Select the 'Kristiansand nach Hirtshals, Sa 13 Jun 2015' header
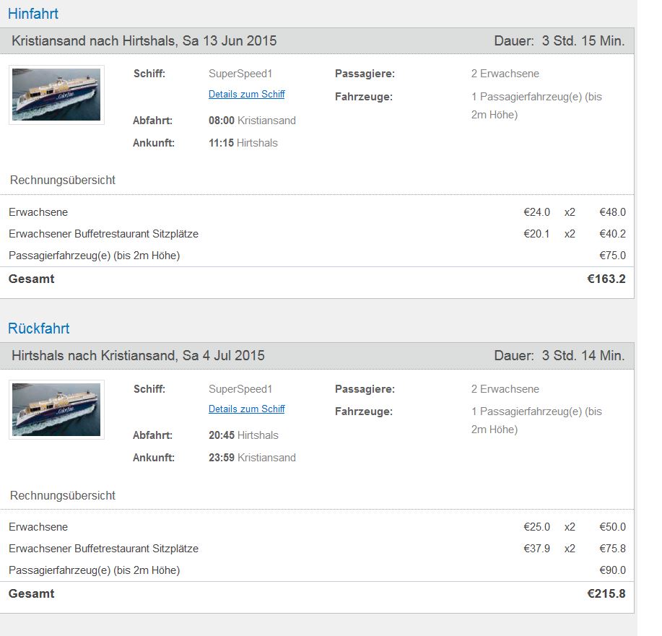The width and height of the screenshot is (662, 636). pyautogui.click(x=144, y=40)
